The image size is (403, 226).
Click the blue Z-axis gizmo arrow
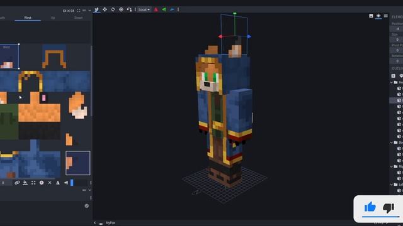pos(249,36)
